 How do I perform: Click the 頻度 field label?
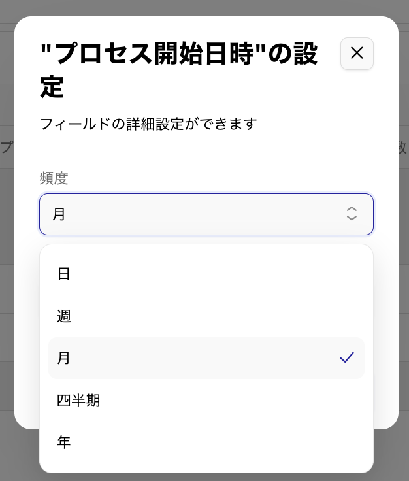[54, 178]
